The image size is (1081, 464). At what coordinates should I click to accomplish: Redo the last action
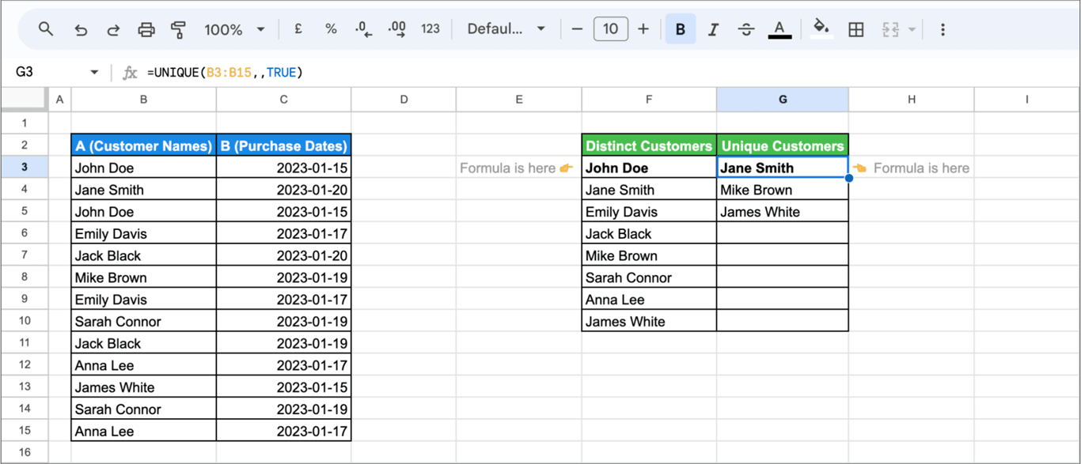click(113, 30)
